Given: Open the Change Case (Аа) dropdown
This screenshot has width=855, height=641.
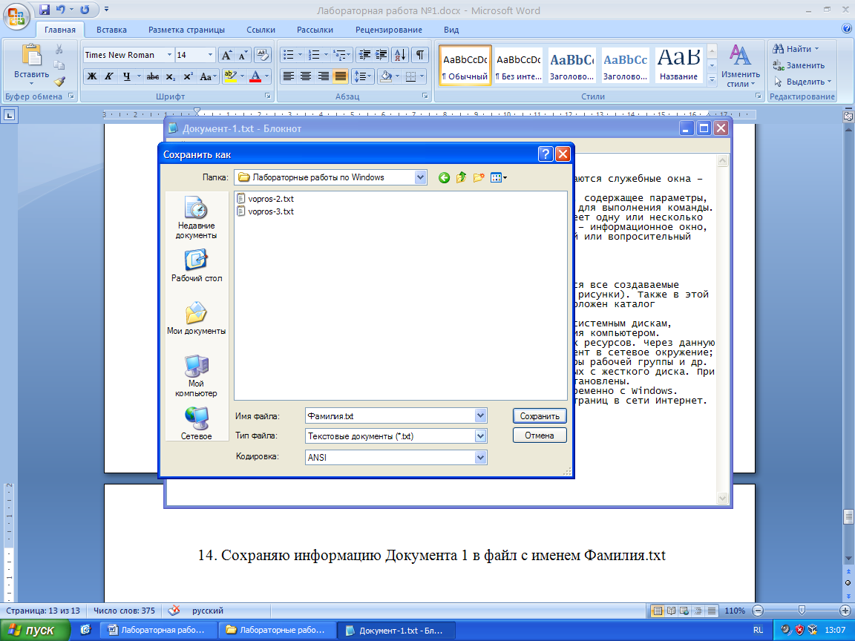Looking at the screenshot, I should pyautogui.click(x=208, y=76).
